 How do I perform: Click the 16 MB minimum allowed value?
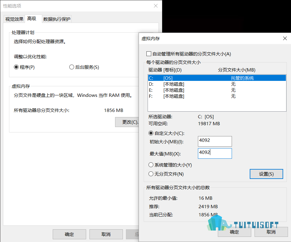point(205,198)
